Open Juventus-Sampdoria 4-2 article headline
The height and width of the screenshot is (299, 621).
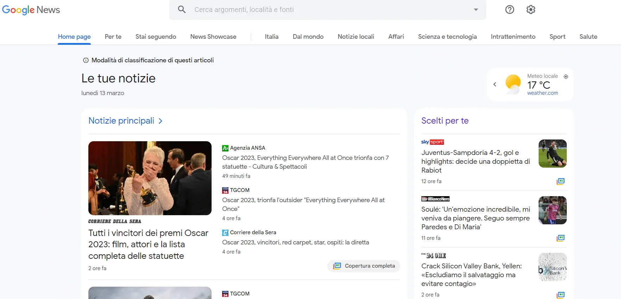[x=476, y=161]
